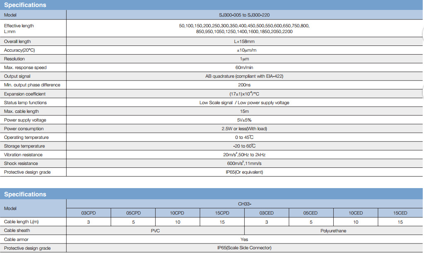Click the "PVC" cable sheath value
Screen dimensions: 424x253
pos(155,231)
